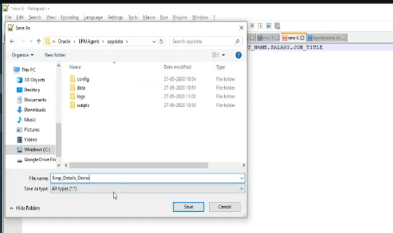The width and height of the screenshot is (393, 233).
Task: Click the Run Macro Multiple Times icon
Action: pyautogui.click(x=269, y=26)
